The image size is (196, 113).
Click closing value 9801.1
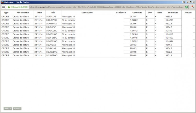[169, 55]
